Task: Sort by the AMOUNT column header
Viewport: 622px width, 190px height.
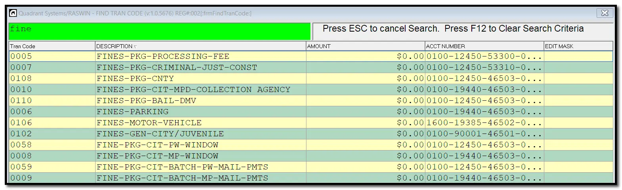Action: 366,46
